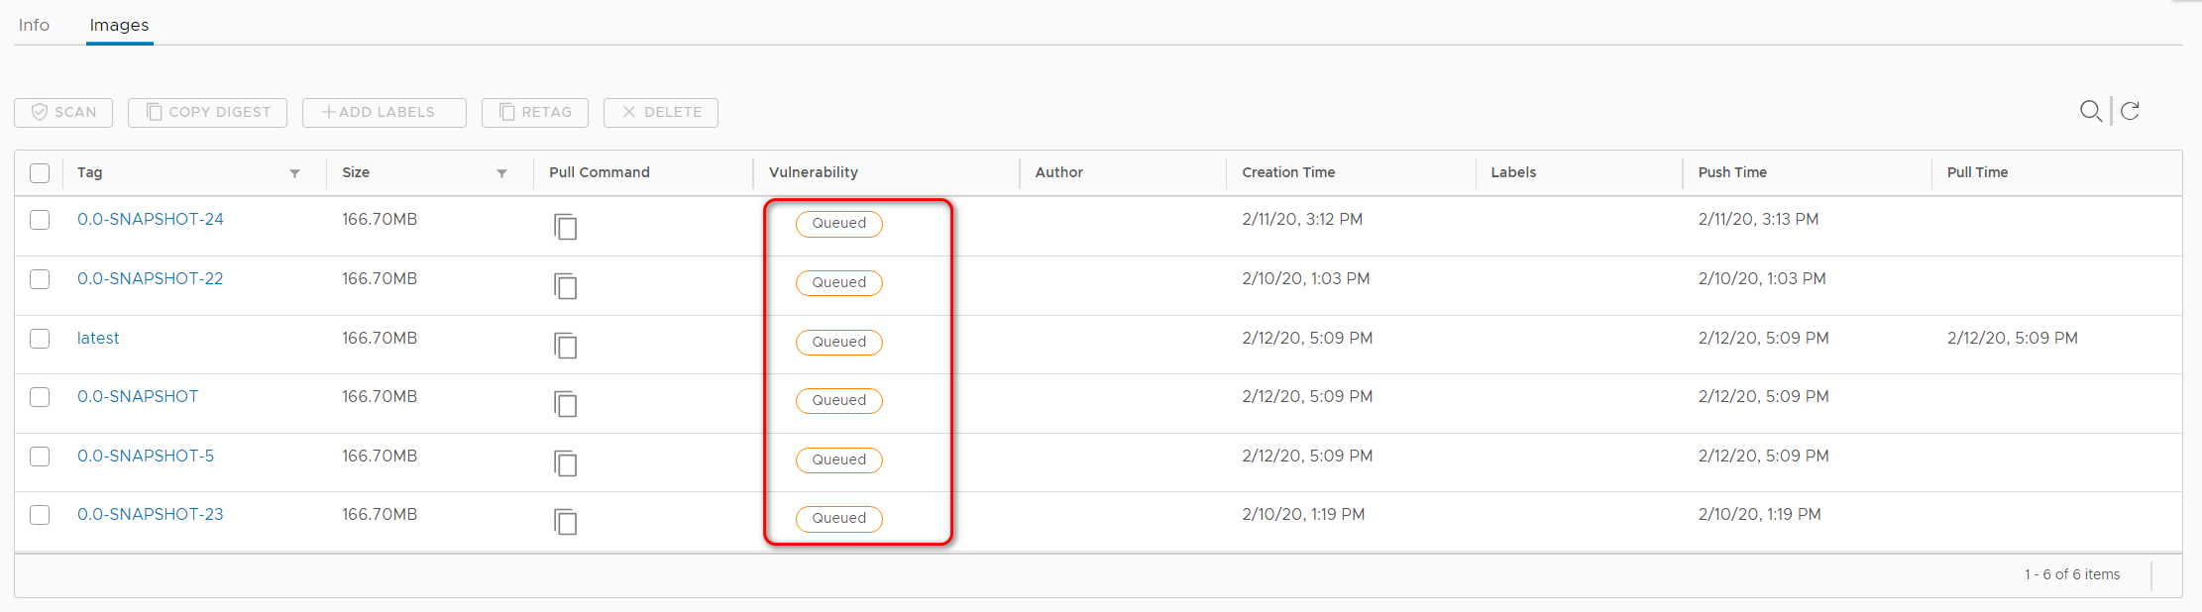Open the 0.0-SNAPSHOT-22 tag link

pyautogui.click(x=151, y=278)
